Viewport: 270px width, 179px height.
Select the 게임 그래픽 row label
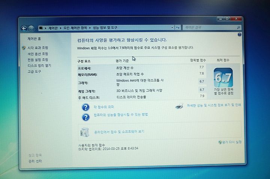87,91
